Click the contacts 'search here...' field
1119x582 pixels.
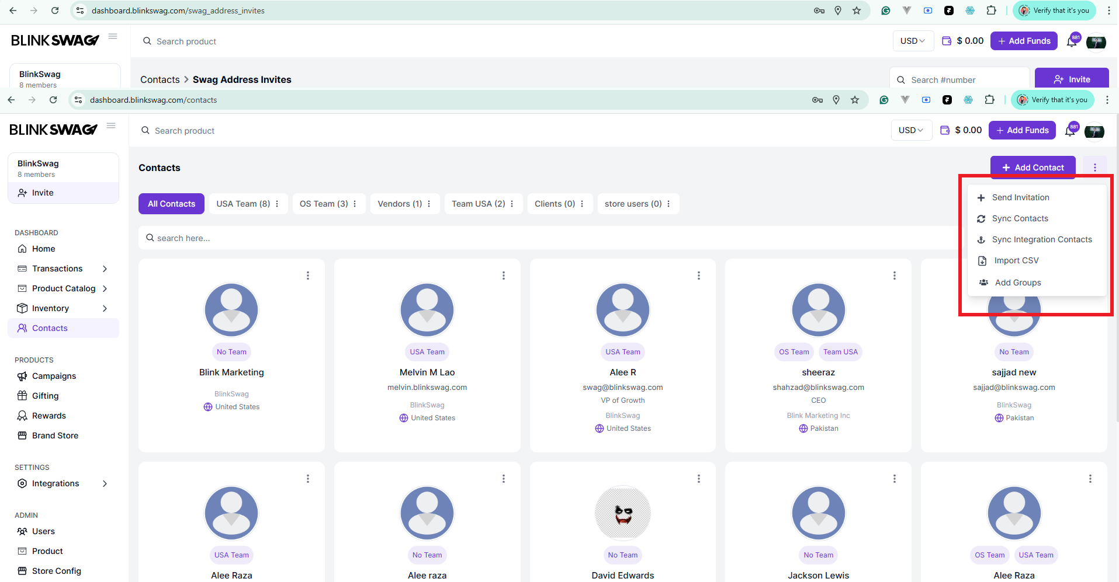[549, 238]
